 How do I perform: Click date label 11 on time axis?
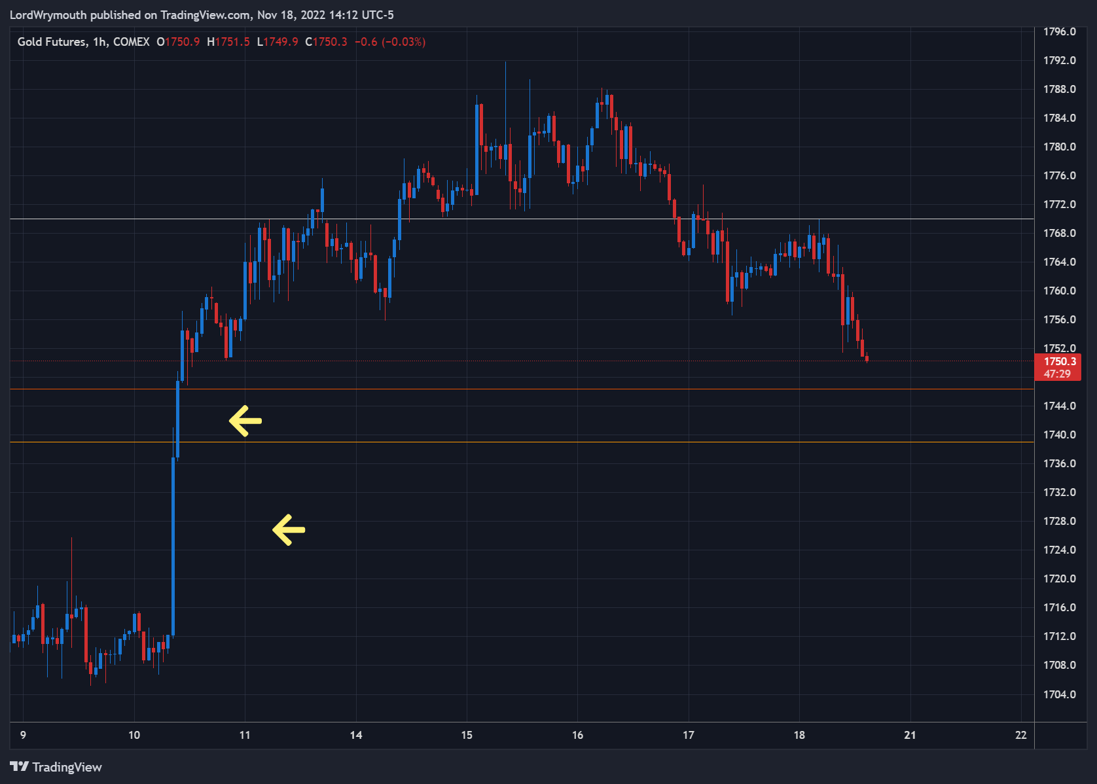[245, 735]
